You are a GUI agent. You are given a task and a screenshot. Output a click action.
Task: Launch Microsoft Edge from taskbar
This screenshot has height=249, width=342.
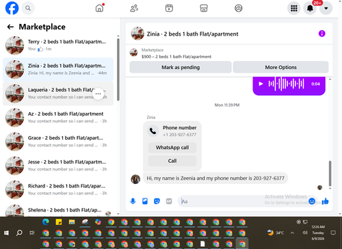[x=46, y=222]
